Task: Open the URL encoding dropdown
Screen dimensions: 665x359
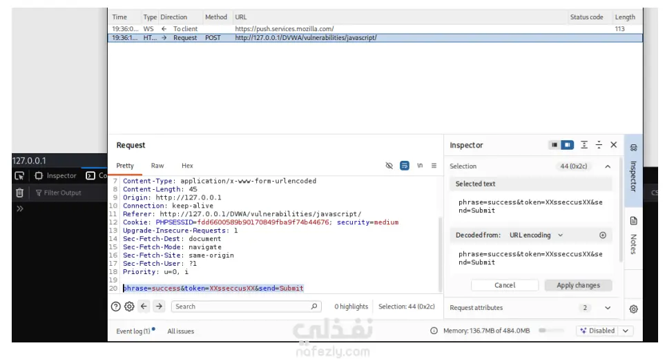Action: click(x=536, y=235)
